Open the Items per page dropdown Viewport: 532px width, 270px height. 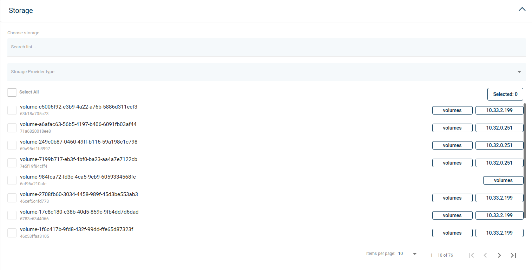click(408, 254)
